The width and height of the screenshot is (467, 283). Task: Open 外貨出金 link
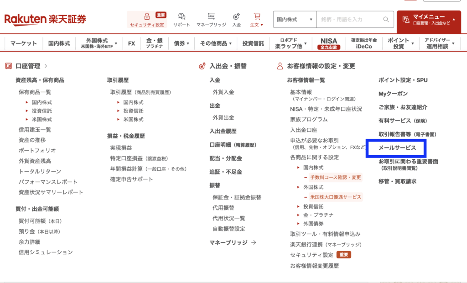click(x=223, y=117)
